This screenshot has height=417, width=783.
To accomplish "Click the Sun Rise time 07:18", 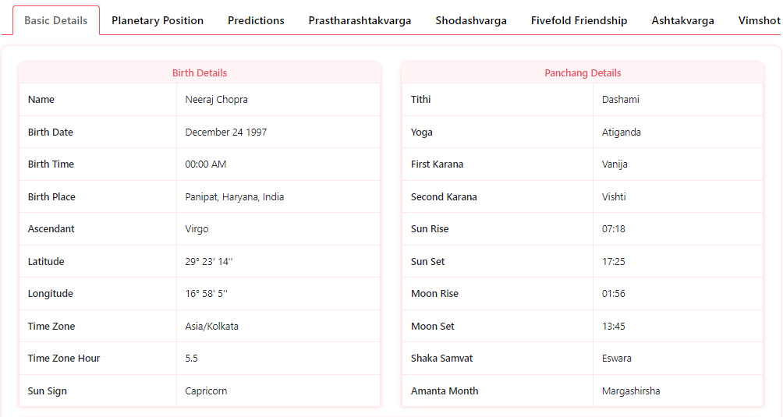I will point(613,229).
